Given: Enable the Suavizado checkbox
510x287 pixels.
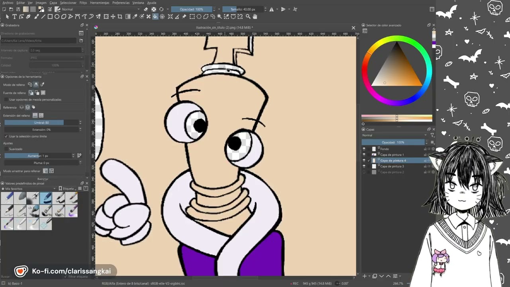Looking at the screenshot, I should tap(6, 149).
